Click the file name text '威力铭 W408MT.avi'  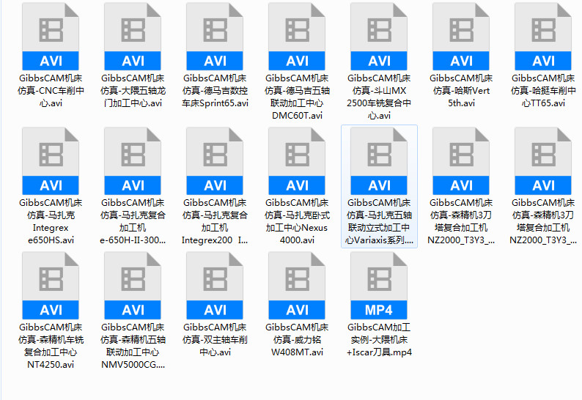[x=297, y=340]
